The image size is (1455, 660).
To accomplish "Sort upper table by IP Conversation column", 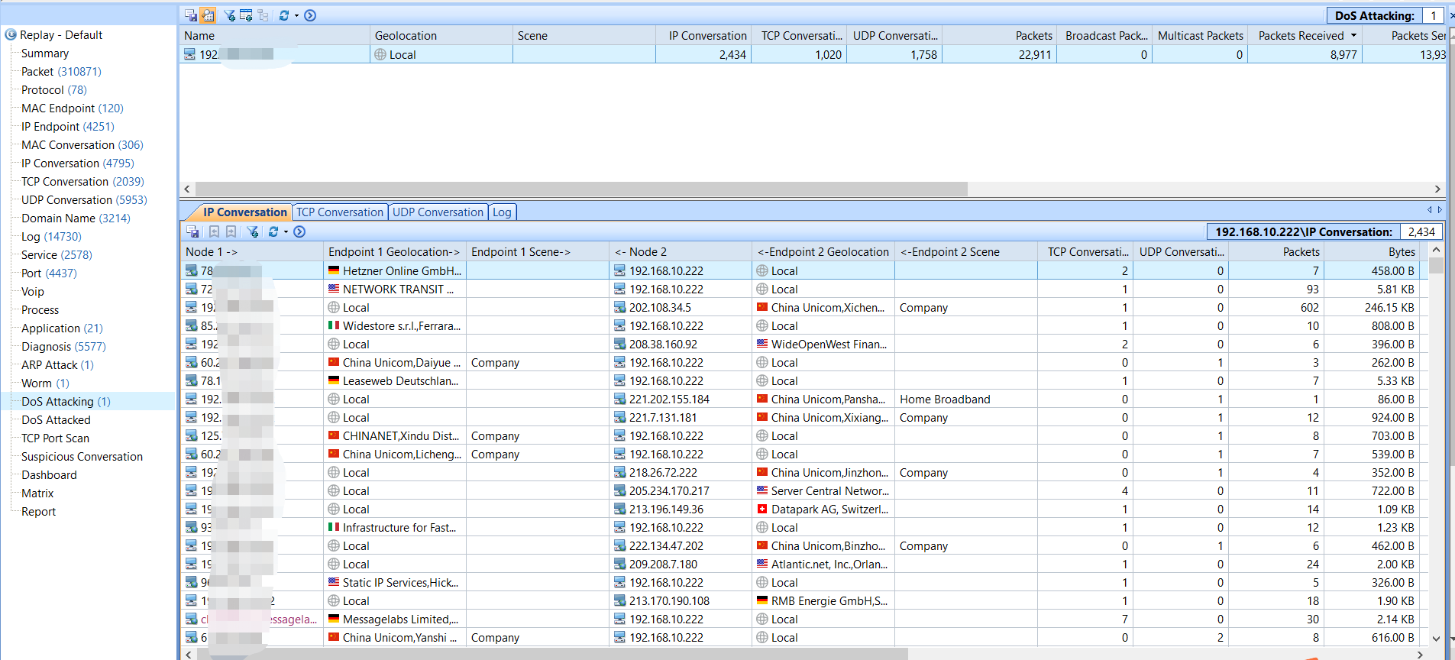I will click(x=703, y=35).
